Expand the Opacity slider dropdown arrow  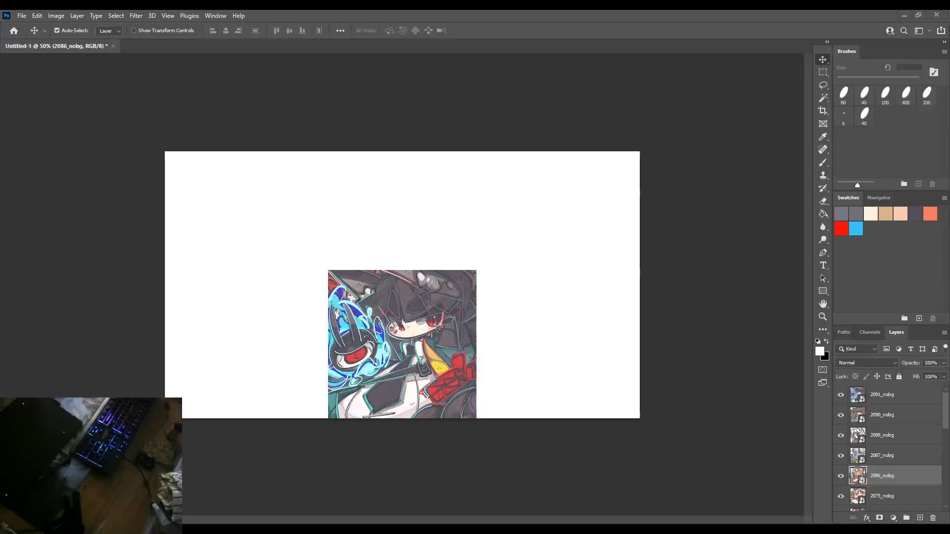tap(944, 362)
